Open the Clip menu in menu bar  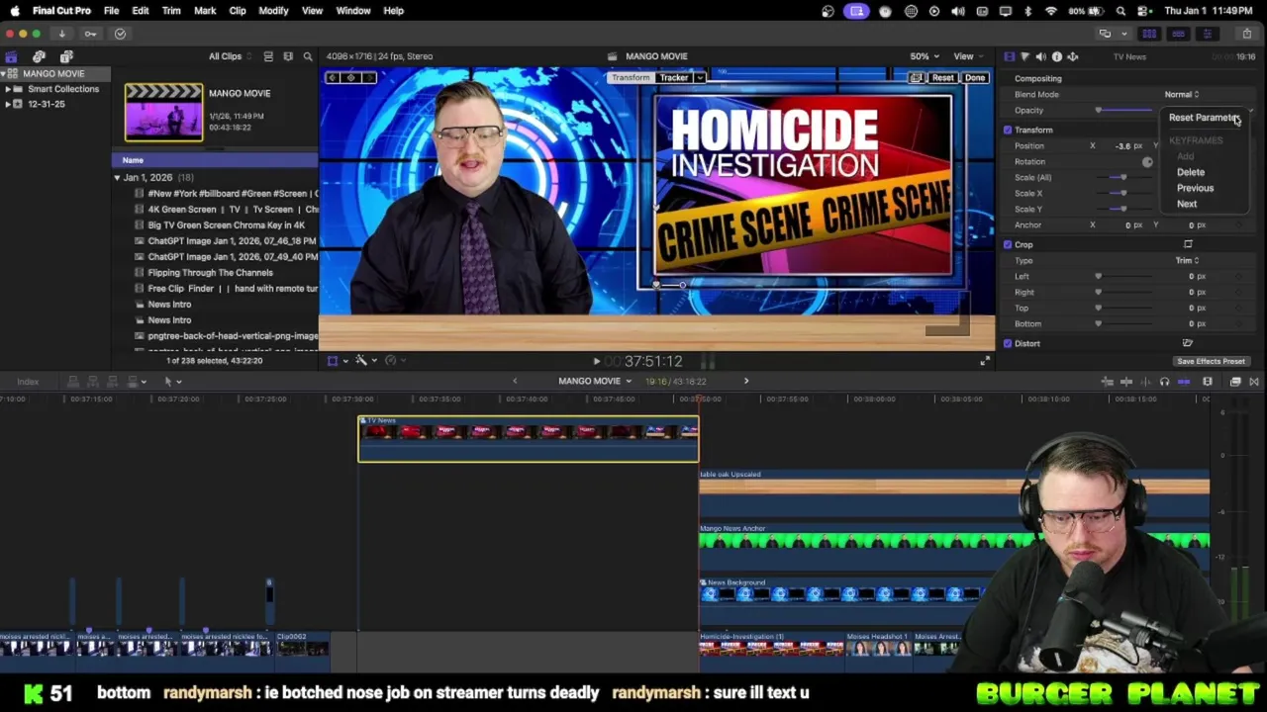tap(238, 11)
